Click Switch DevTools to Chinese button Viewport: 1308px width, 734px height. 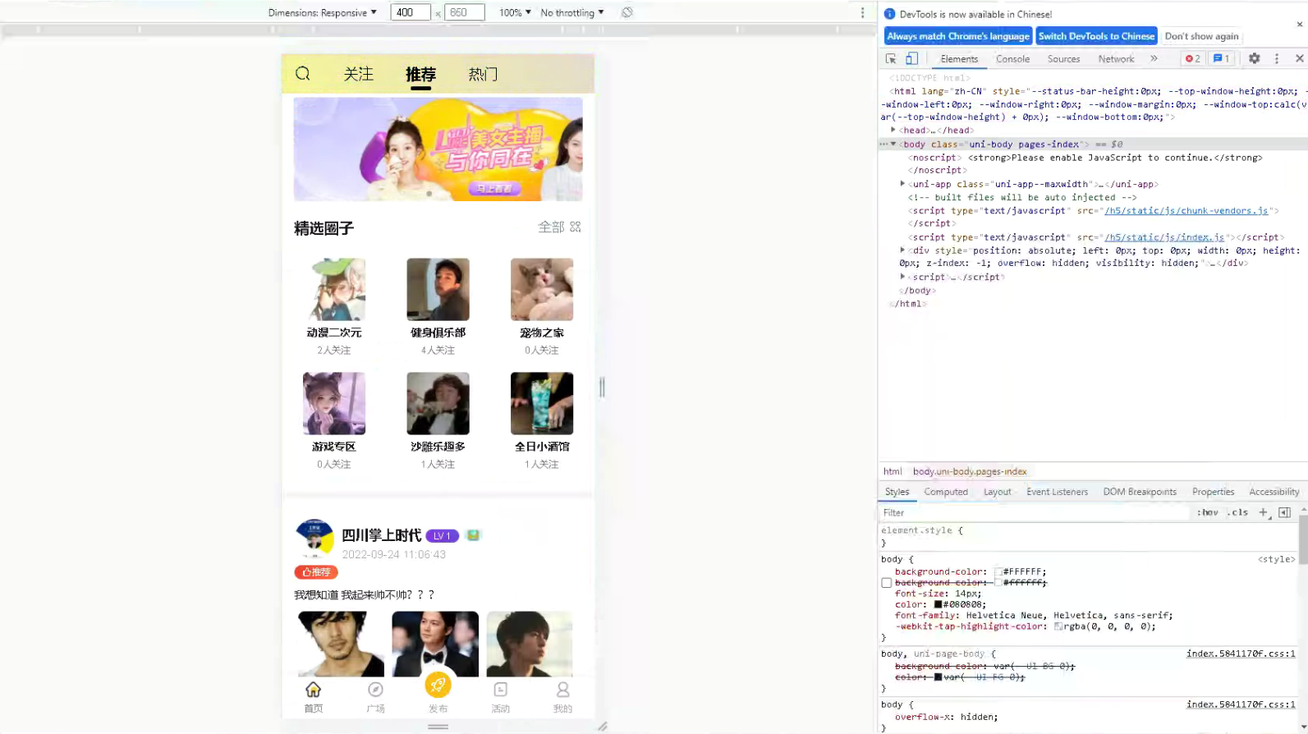click(x=1096, y=36)
